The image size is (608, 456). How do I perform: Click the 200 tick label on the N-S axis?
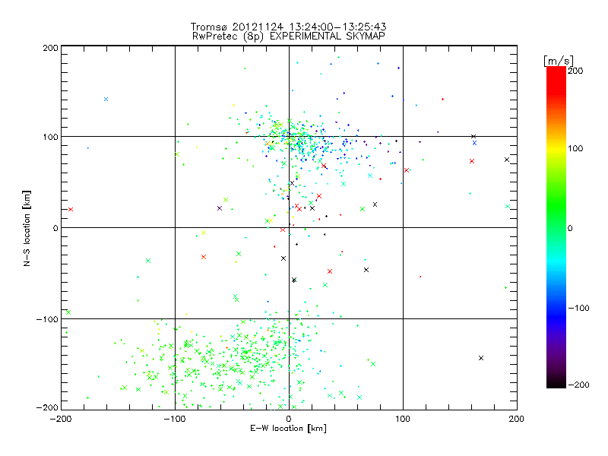tap(50, 48)
